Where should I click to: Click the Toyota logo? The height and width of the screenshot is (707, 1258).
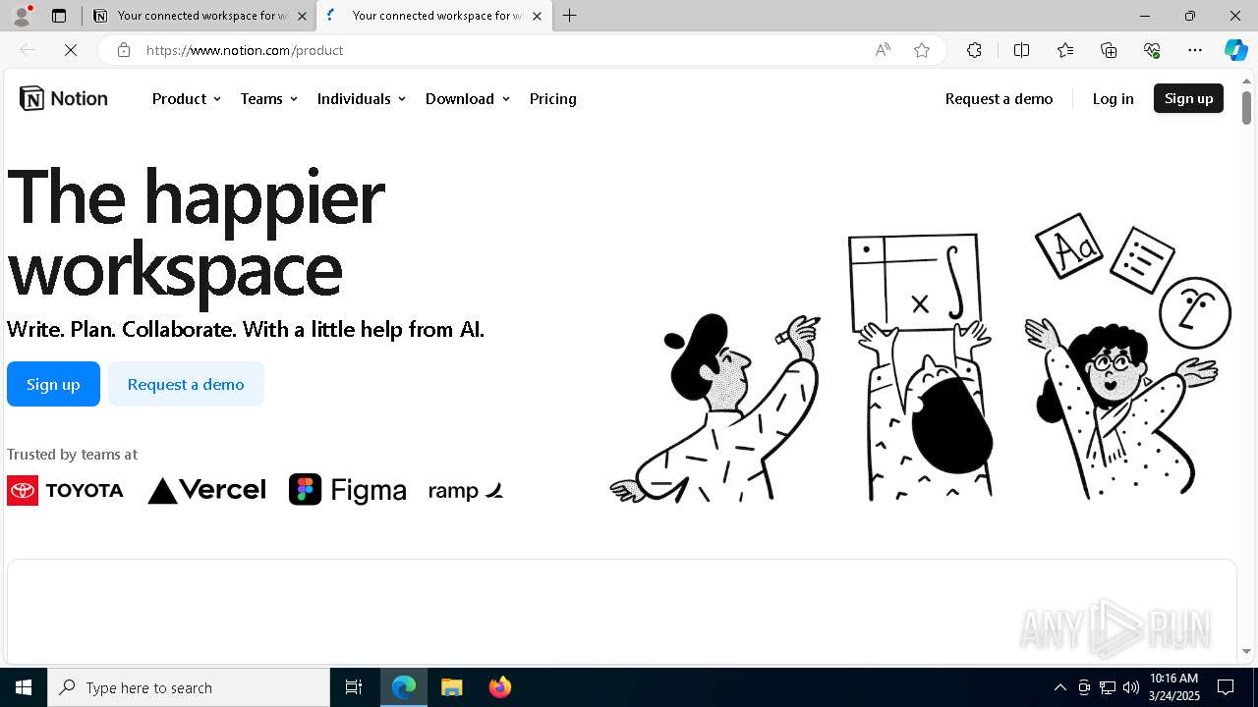(x=65, y=490)
